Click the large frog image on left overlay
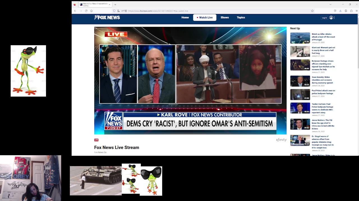 pyautogui.click(x=28, y=71)
